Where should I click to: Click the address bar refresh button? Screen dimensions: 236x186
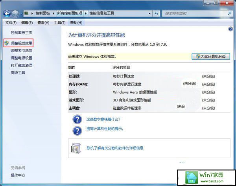(x=157, y=13)
